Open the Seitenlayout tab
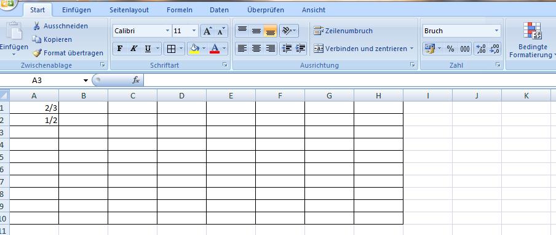The width and height of the screenshot is (556, 235). [x=129, y=10]
